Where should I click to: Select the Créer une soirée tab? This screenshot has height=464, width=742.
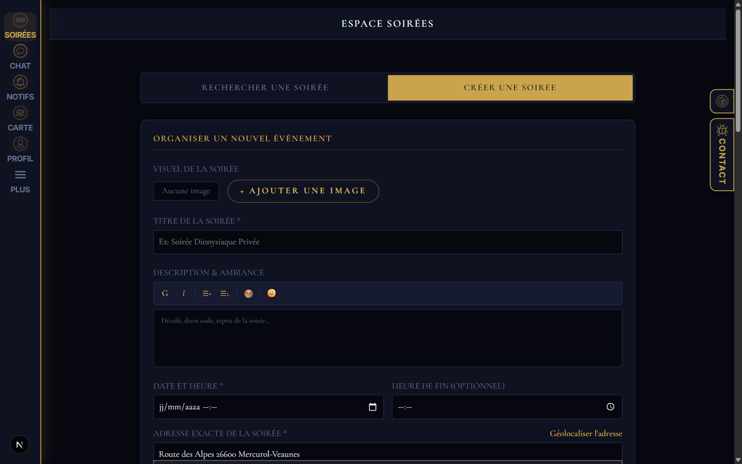[x=510, y=88]
